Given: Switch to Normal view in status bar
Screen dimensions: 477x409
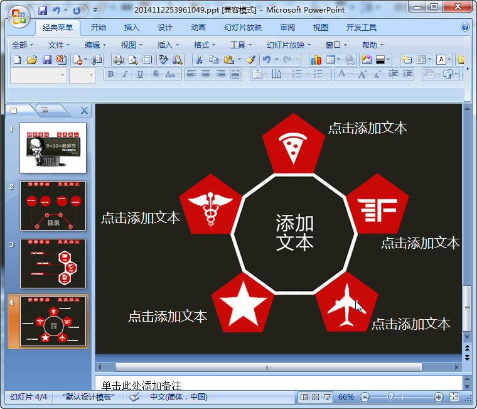Looking at the screenshot, I should point(304,397).
